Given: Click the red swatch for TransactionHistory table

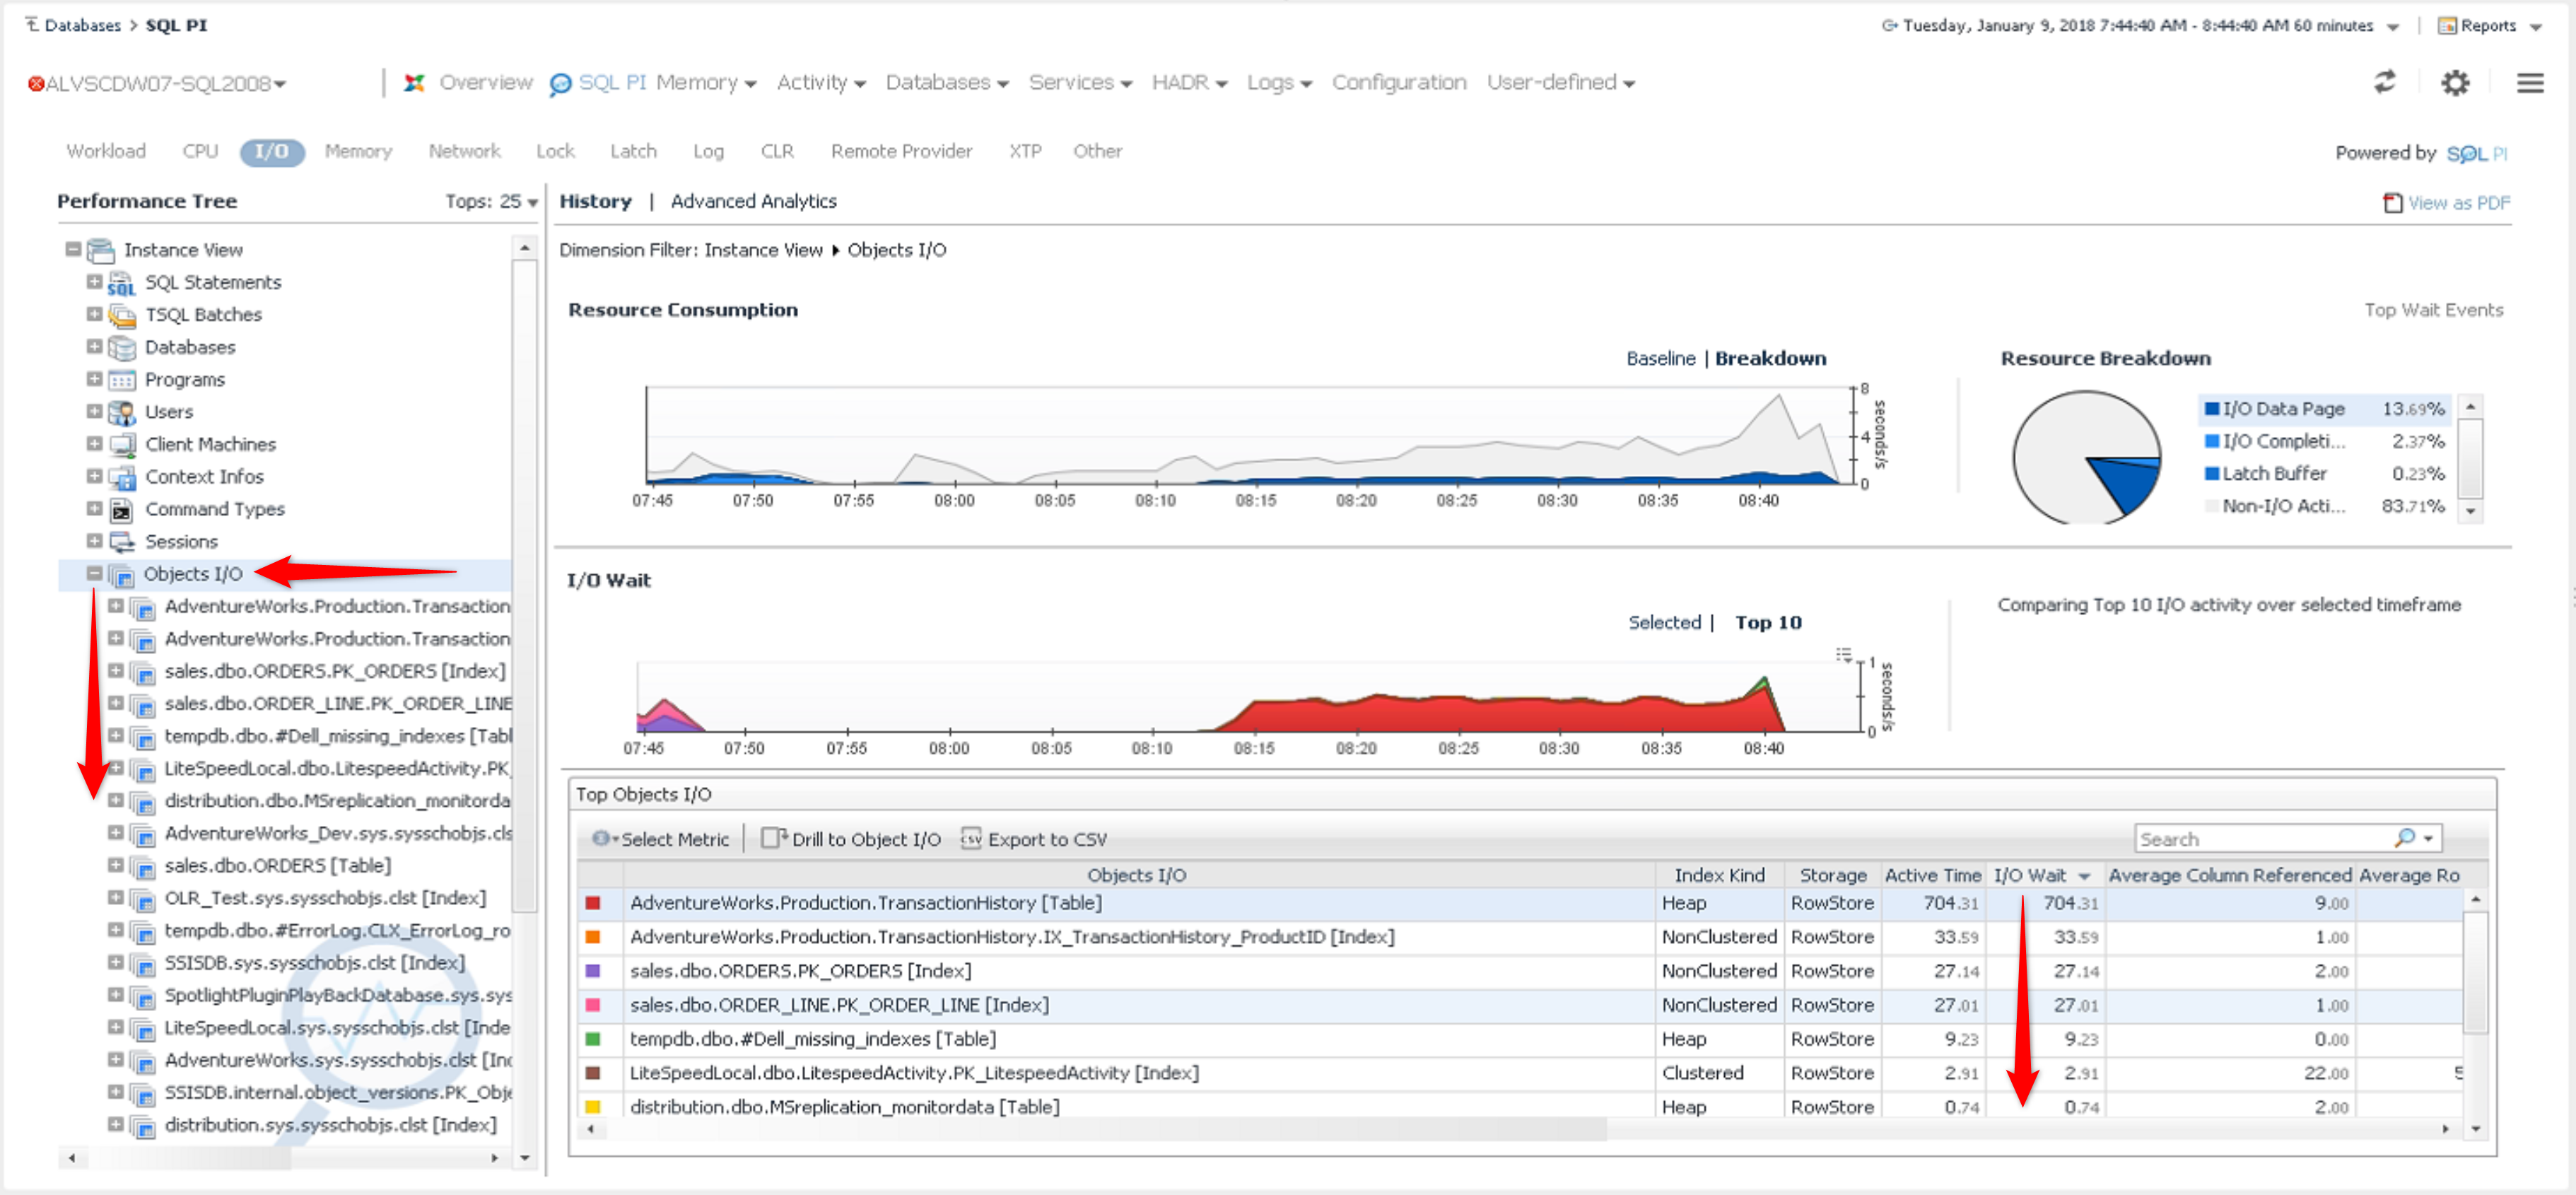Looking at the screenshot, I should [593, 902].
